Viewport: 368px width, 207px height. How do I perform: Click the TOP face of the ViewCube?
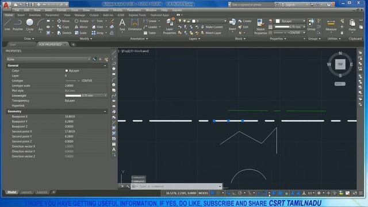[x=340, y=64]
